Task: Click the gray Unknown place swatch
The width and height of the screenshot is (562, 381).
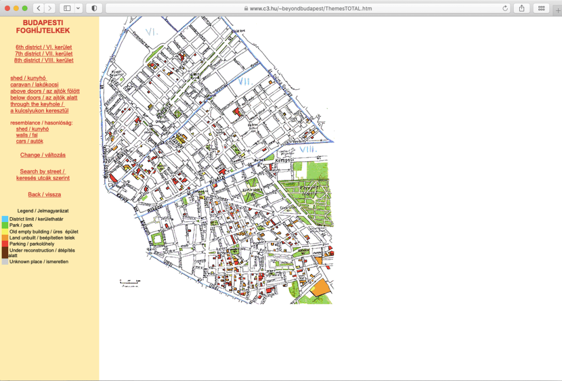Action: (4, 261)
